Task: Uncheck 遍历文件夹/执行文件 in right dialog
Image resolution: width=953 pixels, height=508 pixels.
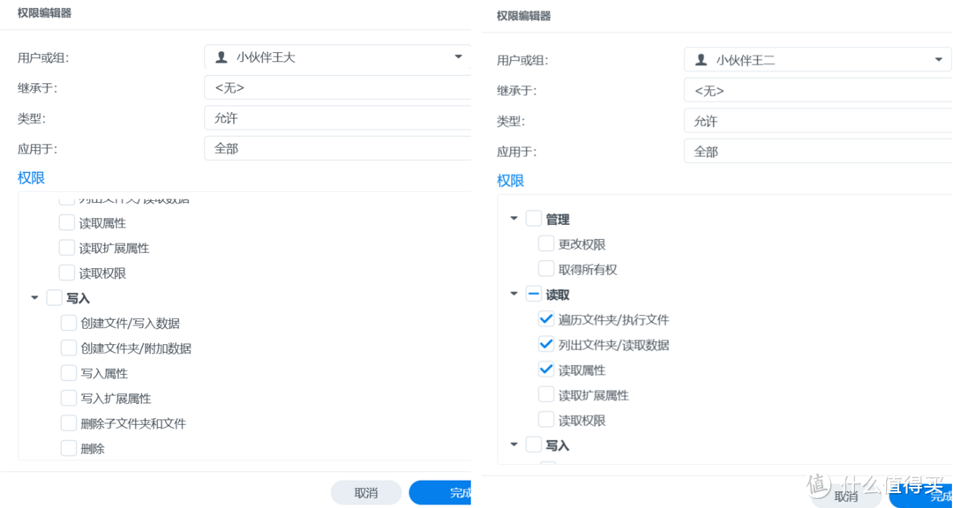Action: tap(546, 318)
